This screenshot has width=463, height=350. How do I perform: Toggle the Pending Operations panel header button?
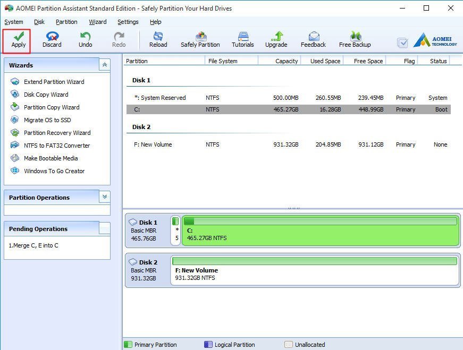pyautogui.click(x=105, y=228)
